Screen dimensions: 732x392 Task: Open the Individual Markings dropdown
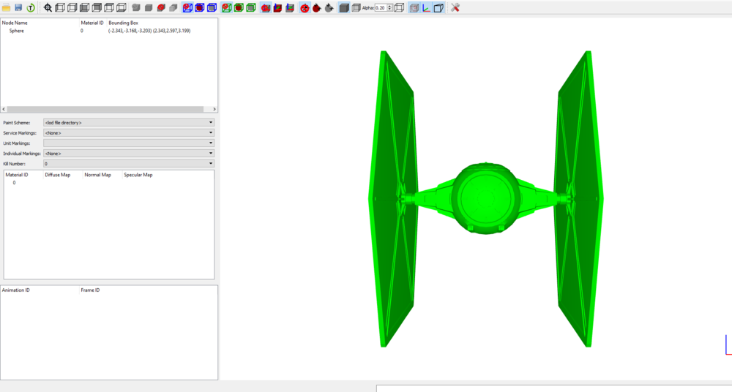[x=129, y=153]
